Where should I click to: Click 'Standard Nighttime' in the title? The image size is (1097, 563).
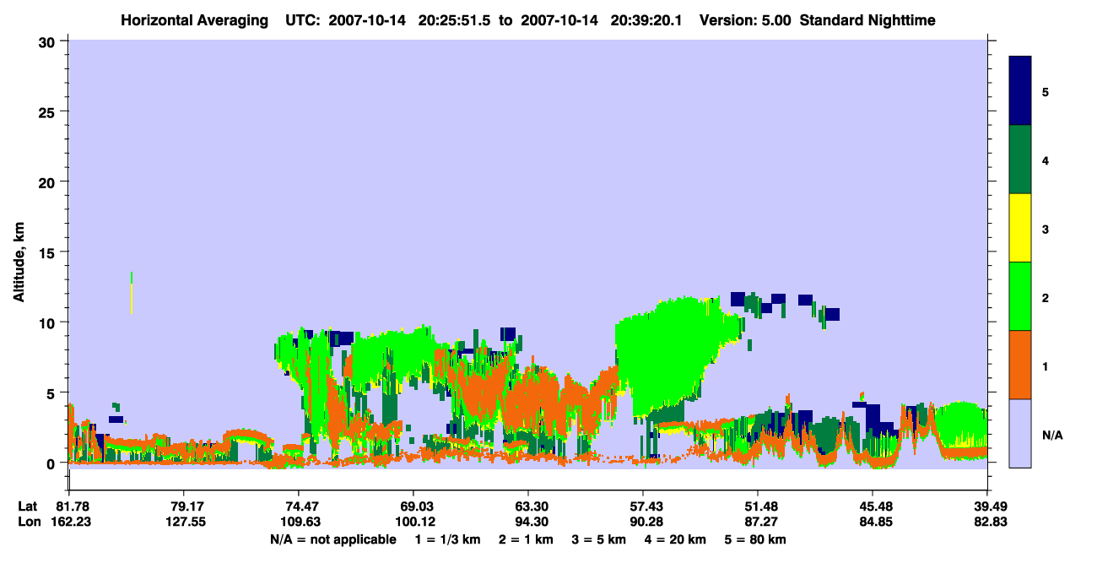867,19
